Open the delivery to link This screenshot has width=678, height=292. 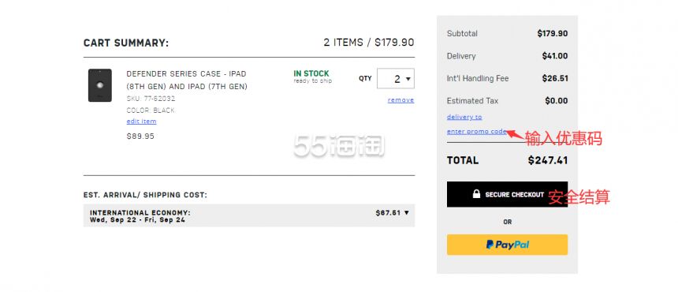point(464,117)
